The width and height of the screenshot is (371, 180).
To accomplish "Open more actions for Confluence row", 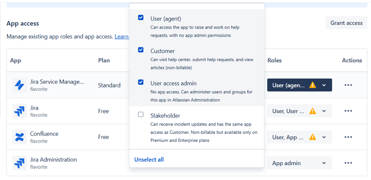I will pos(348,137).
